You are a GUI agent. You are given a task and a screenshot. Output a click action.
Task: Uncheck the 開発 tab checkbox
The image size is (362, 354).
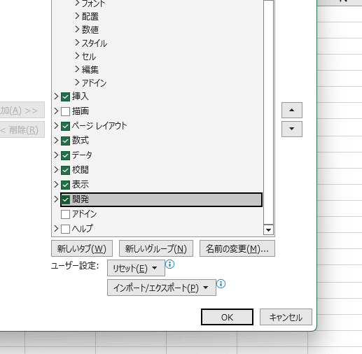[x=65, y=199]
